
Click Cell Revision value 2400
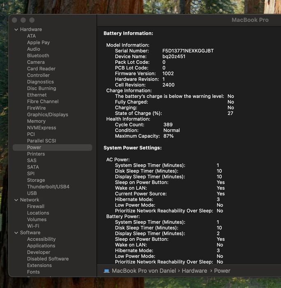168,85
